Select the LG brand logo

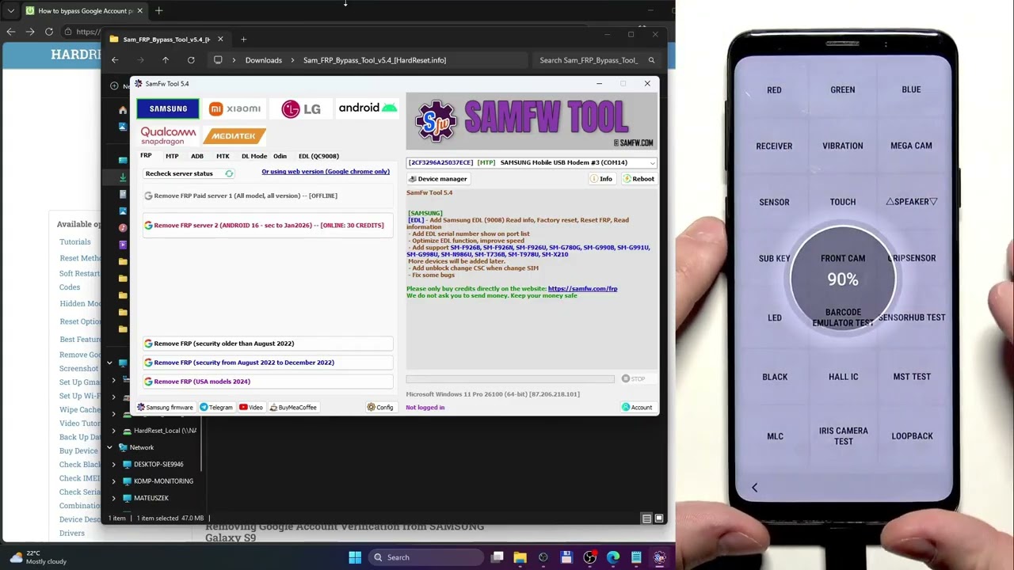pos(301,109)
